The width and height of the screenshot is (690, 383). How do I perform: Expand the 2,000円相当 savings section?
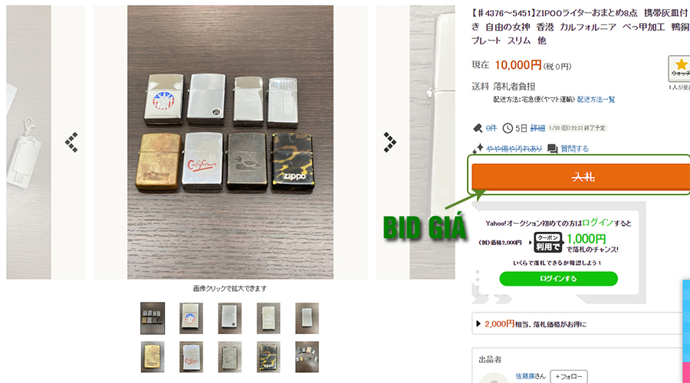580,324
